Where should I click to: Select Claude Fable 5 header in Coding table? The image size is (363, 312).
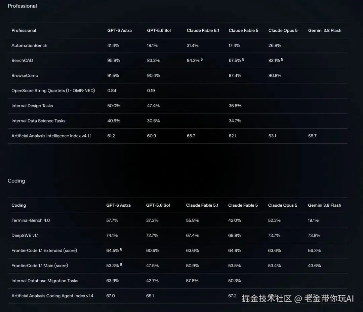coord(243,205)
